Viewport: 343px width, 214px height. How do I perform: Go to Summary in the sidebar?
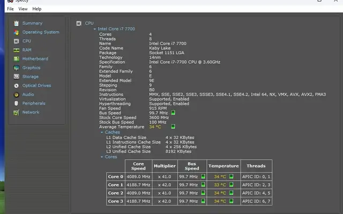coord(32,23)
